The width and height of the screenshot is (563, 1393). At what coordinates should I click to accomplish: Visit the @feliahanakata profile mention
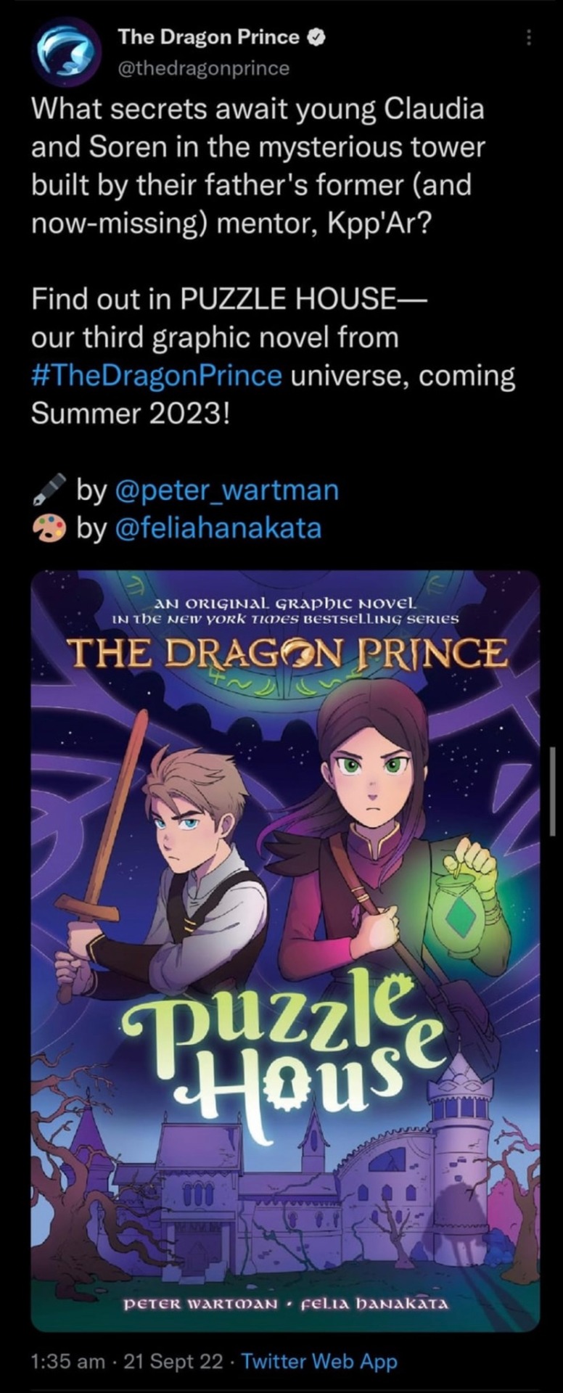pos(218,528)
